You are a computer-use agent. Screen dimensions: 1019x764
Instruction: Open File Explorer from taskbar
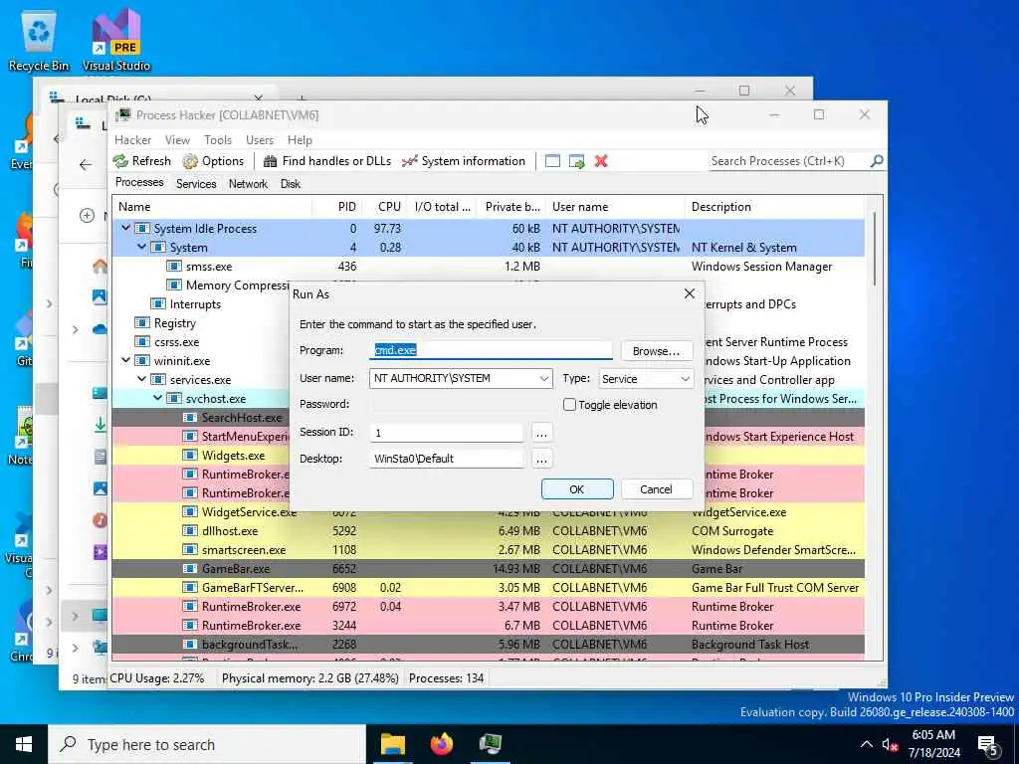[393, 744]
